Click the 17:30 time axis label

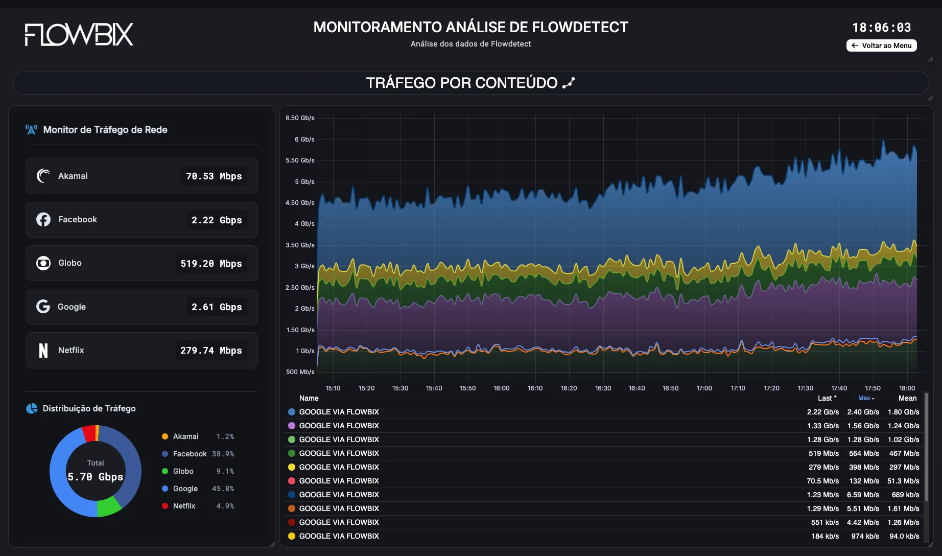pos(806,388)
